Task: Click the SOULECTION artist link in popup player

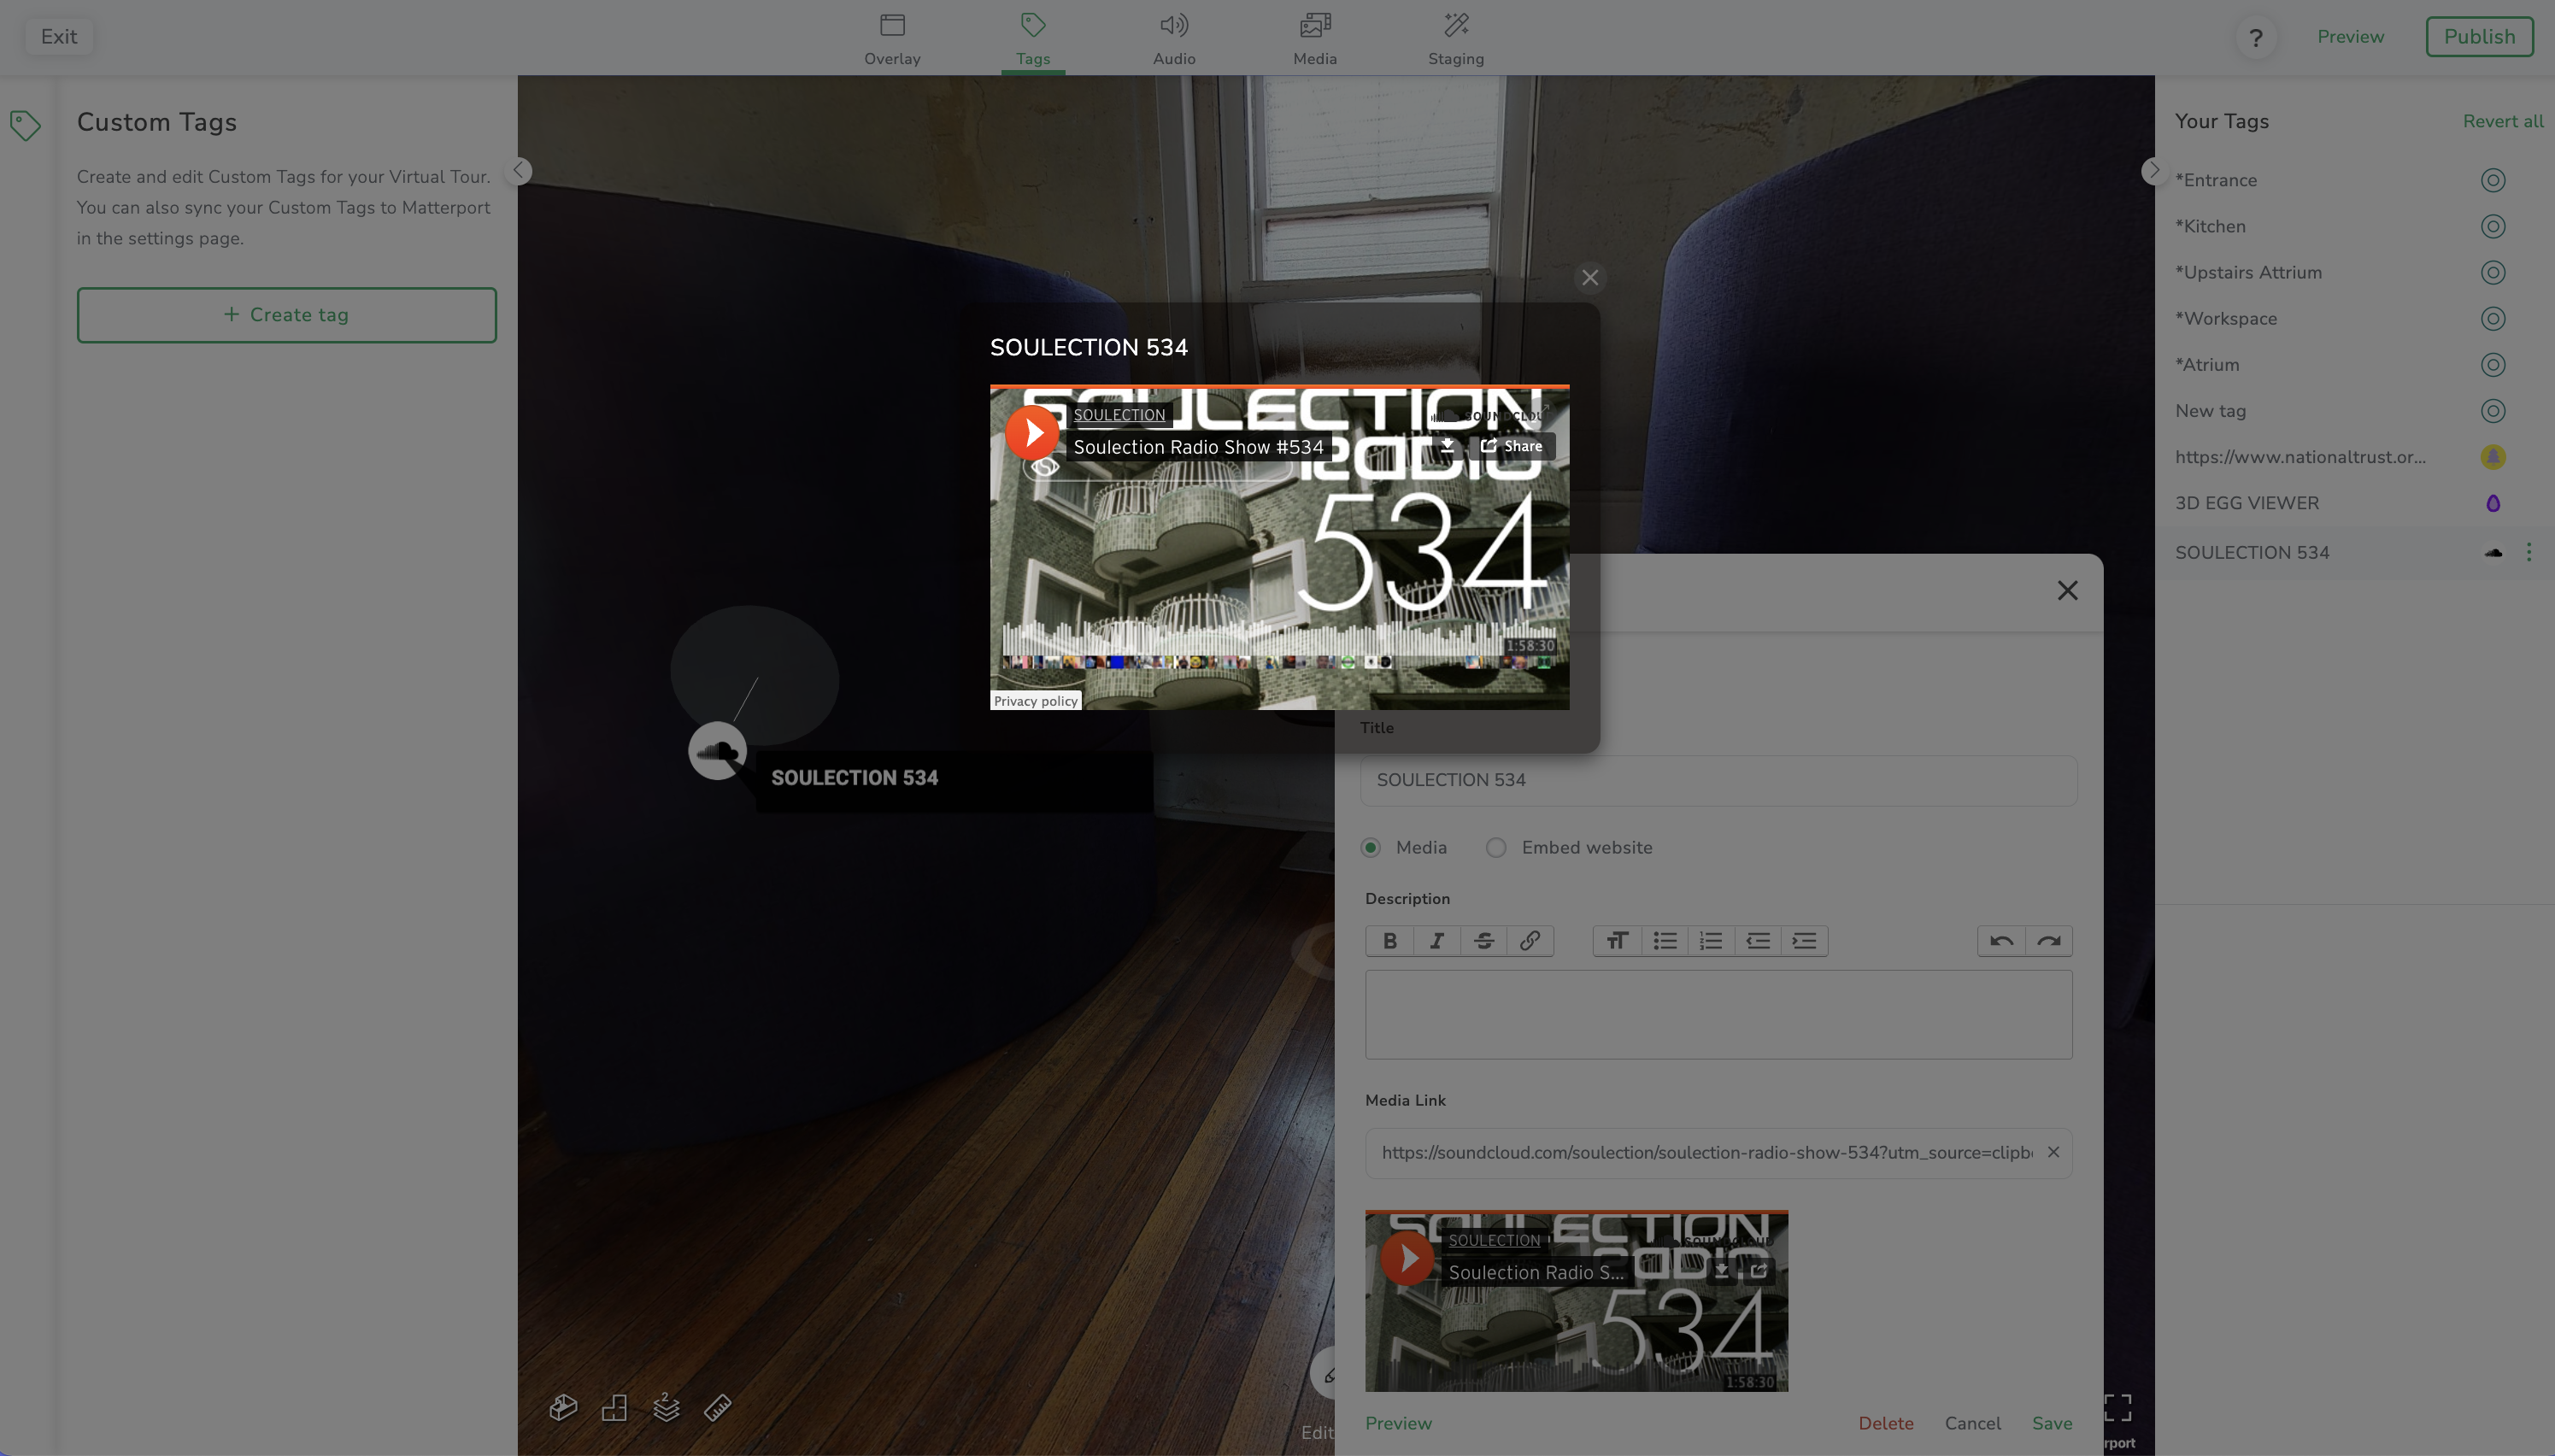Action: pyautogui.click(x=1119, y=414)
